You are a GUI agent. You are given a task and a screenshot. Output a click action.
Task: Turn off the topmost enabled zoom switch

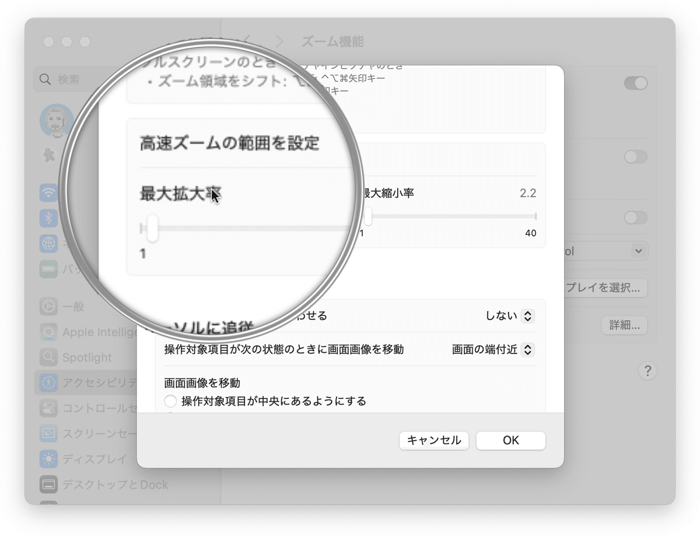click(636, 83)
